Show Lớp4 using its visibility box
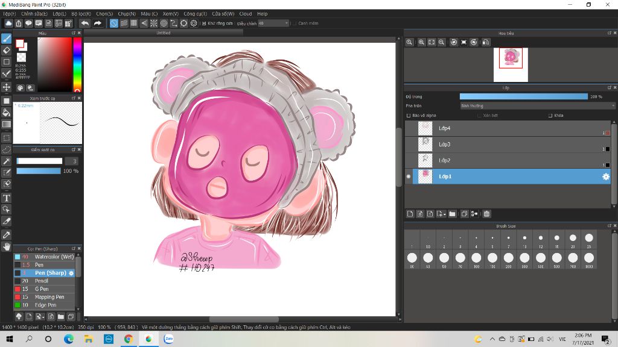 point(409,128)
